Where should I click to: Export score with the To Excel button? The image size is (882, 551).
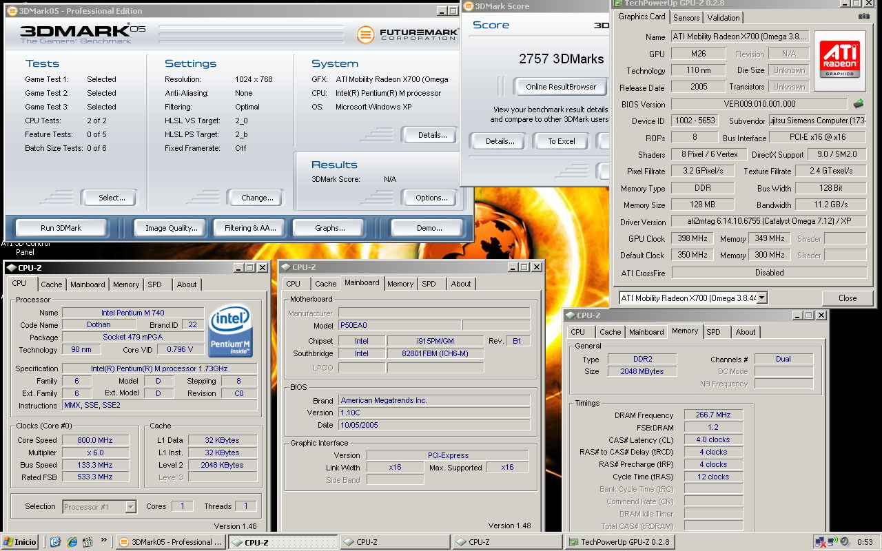pyautogui.click(x=562, y=141)
